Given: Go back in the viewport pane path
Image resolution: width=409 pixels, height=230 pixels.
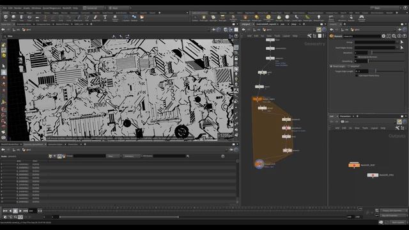Looking at the screenshot, I should point(3,30).
